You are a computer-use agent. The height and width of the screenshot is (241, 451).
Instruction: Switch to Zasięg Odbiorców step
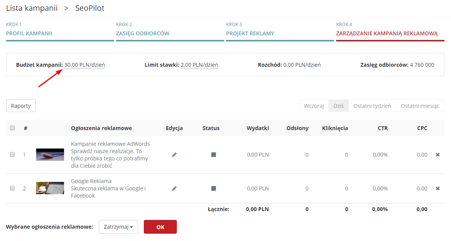143,33
